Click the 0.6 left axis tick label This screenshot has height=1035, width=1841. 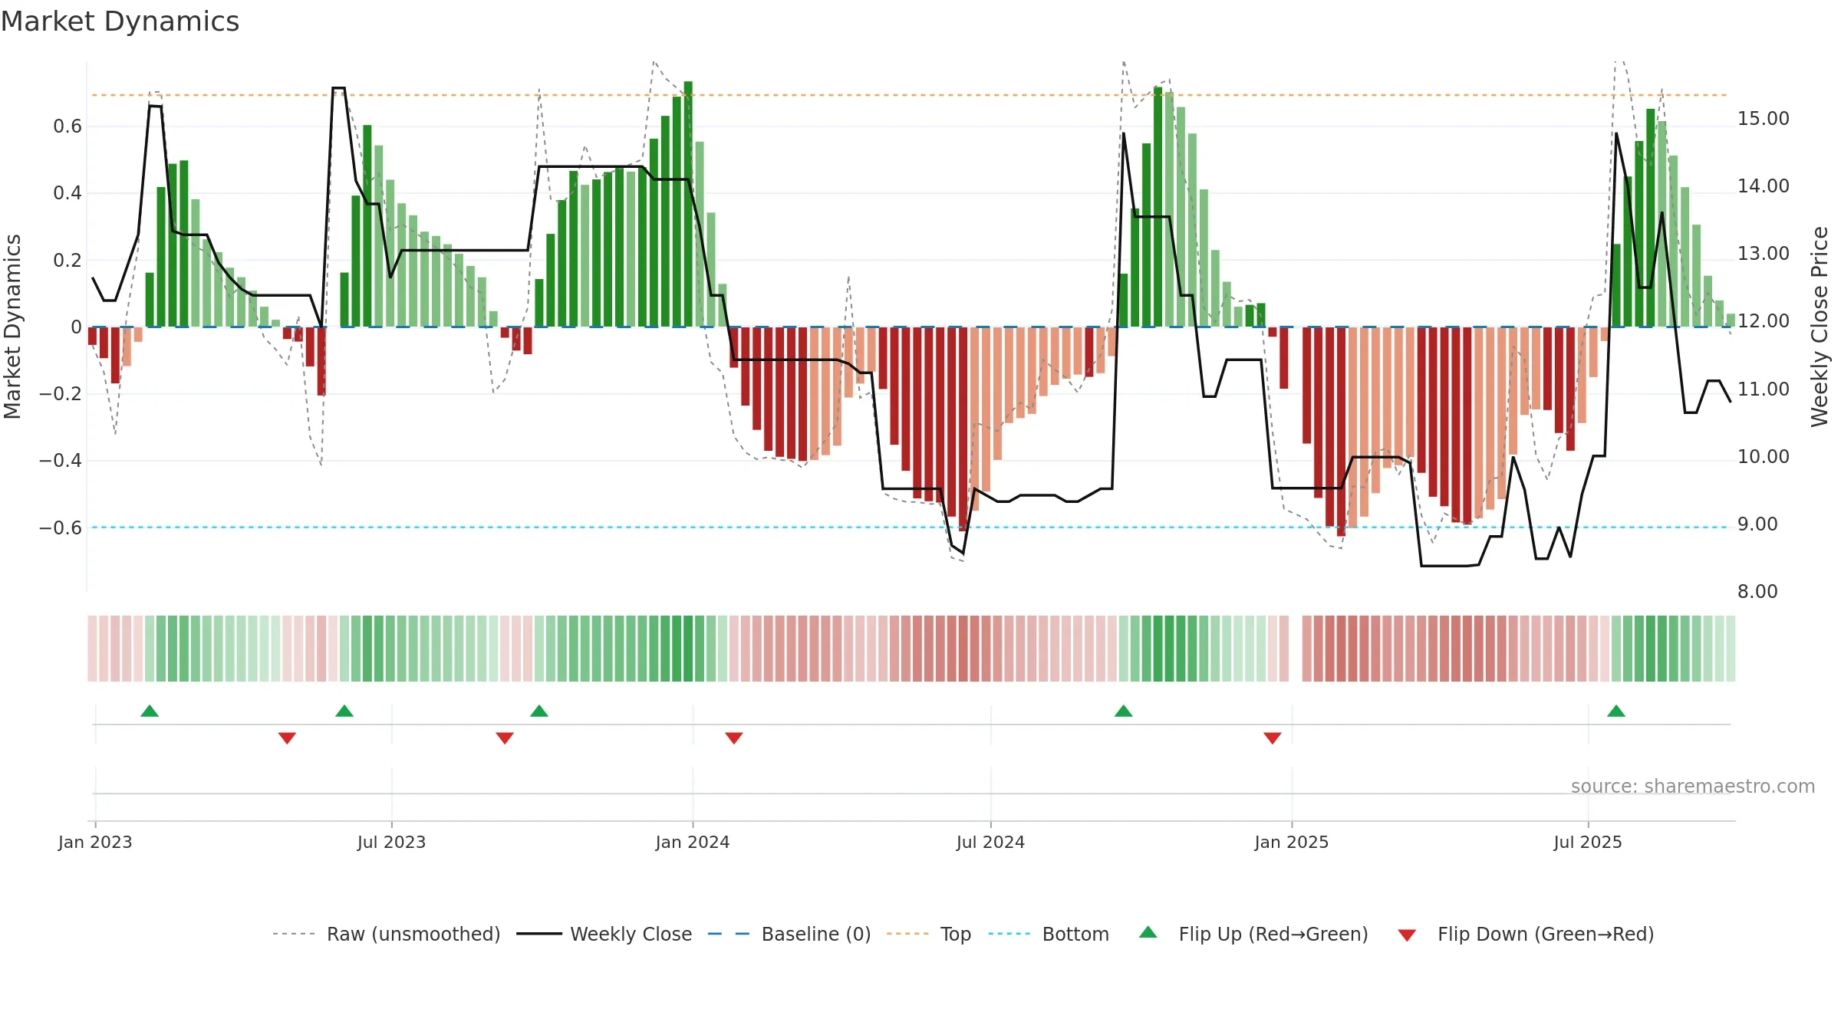point(68,127)
